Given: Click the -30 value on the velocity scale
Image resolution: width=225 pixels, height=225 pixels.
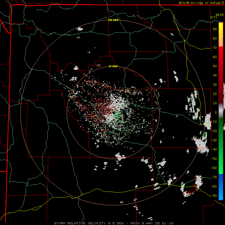Looking at the screenshot, I should pyautogui.click(x=214, y=140).
